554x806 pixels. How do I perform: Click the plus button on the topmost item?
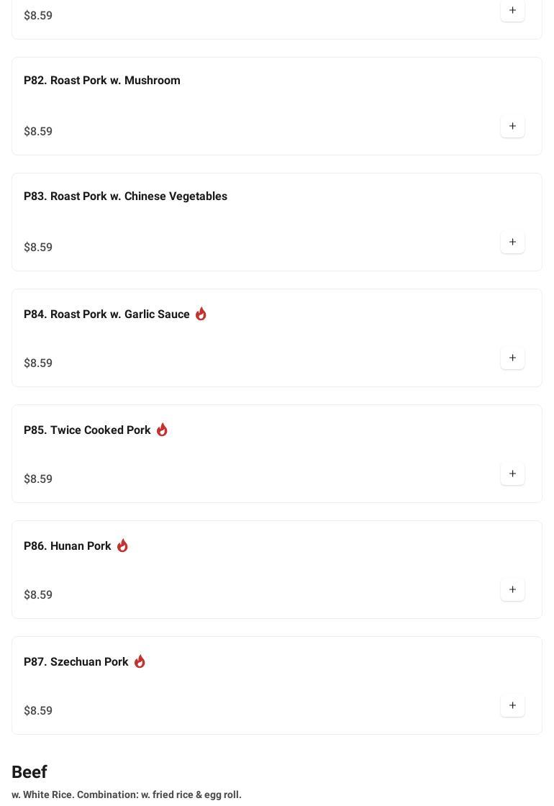coord(512,11)
